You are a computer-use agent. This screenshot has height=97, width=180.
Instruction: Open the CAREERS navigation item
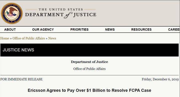coord(174,30)
